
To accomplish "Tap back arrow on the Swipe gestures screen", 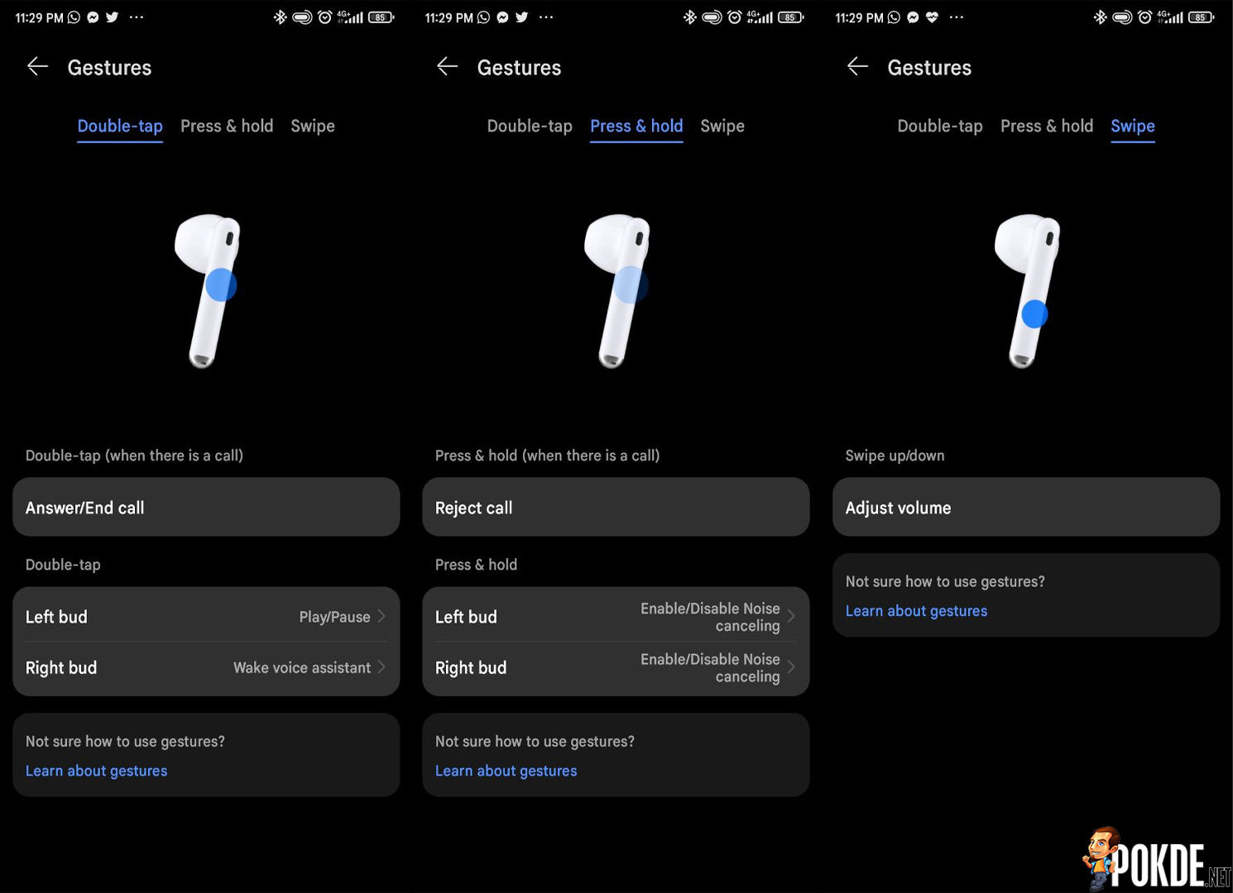I will pos(857,67).
